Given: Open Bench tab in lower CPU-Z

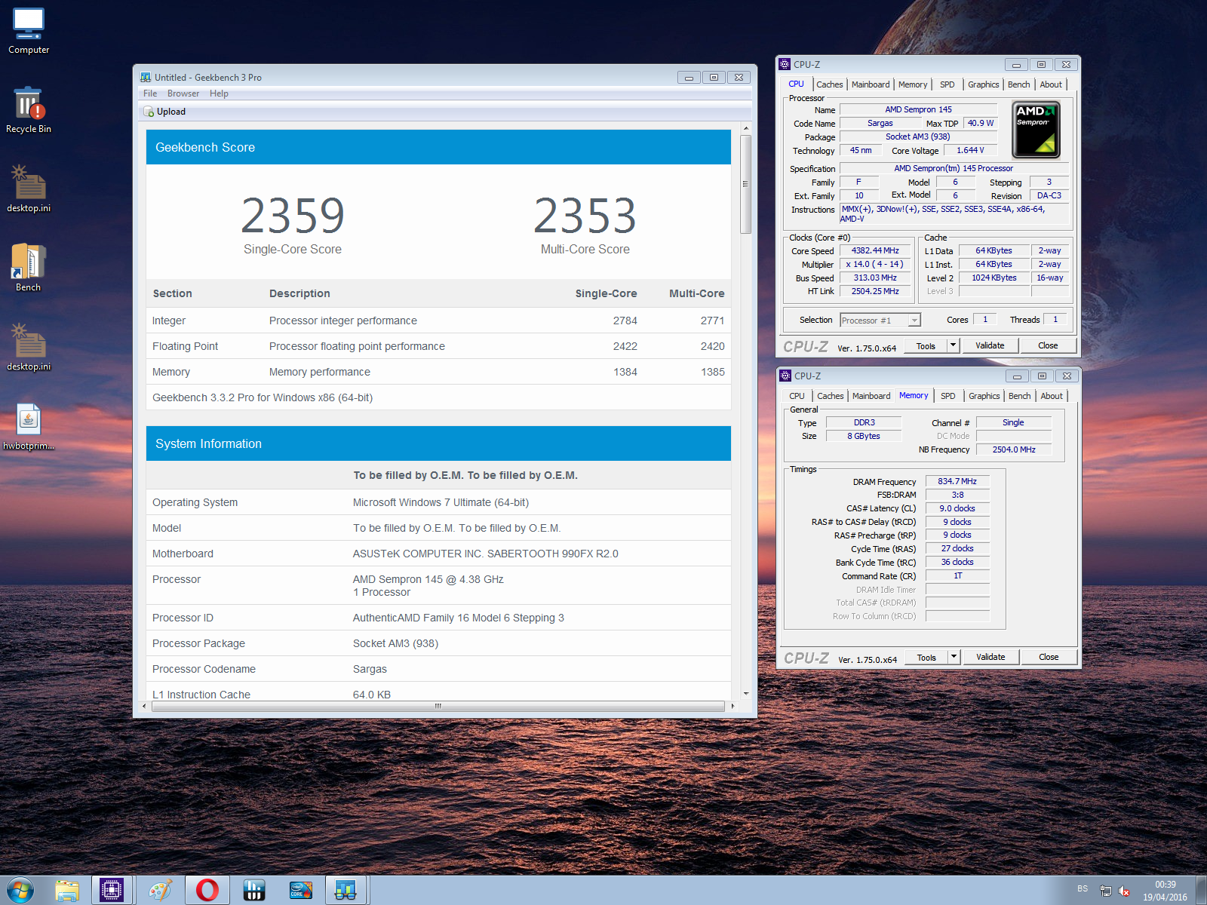Looking at the screenshot, I should (x=1019, y=396).
